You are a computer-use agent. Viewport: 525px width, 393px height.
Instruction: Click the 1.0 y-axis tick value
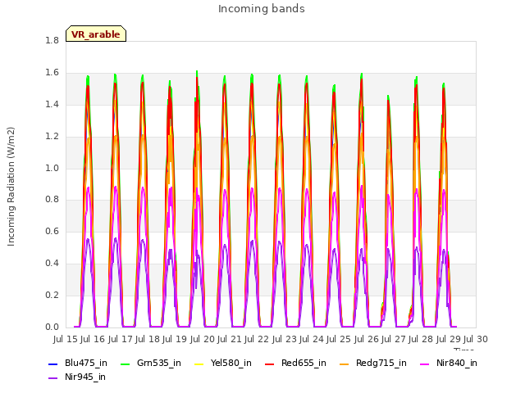coord(52,168)
